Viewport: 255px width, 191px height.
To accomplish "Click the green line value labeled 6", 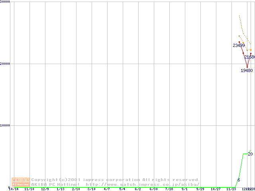I will point(239,180).
